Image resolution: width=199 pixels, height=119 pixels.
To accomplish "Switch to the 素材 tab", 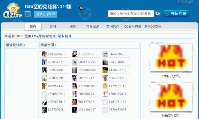I will click(53, 26).
